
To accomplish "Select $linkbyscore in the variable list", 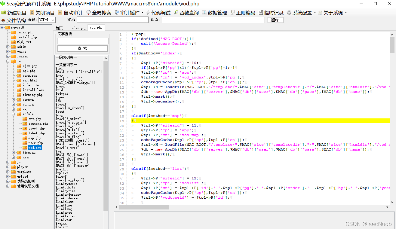I will tap(66, 184).
